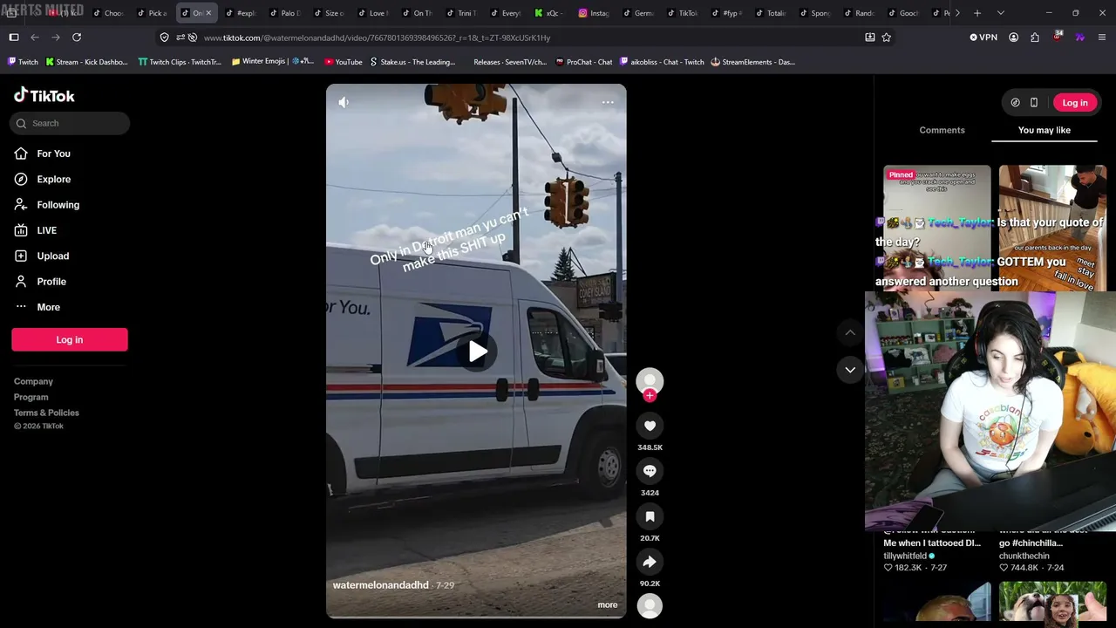The height and width of the screenshot is (628, 1116).
Task: Switch to the Comments tab
Action: [942, 130]
